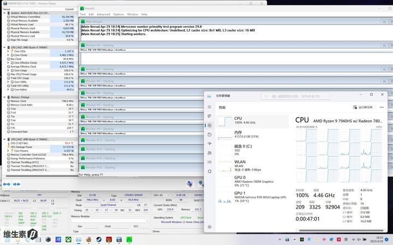393x245 pixels.
Task: Expand Core Ratios sensor row
Action: tap(8, 89)
